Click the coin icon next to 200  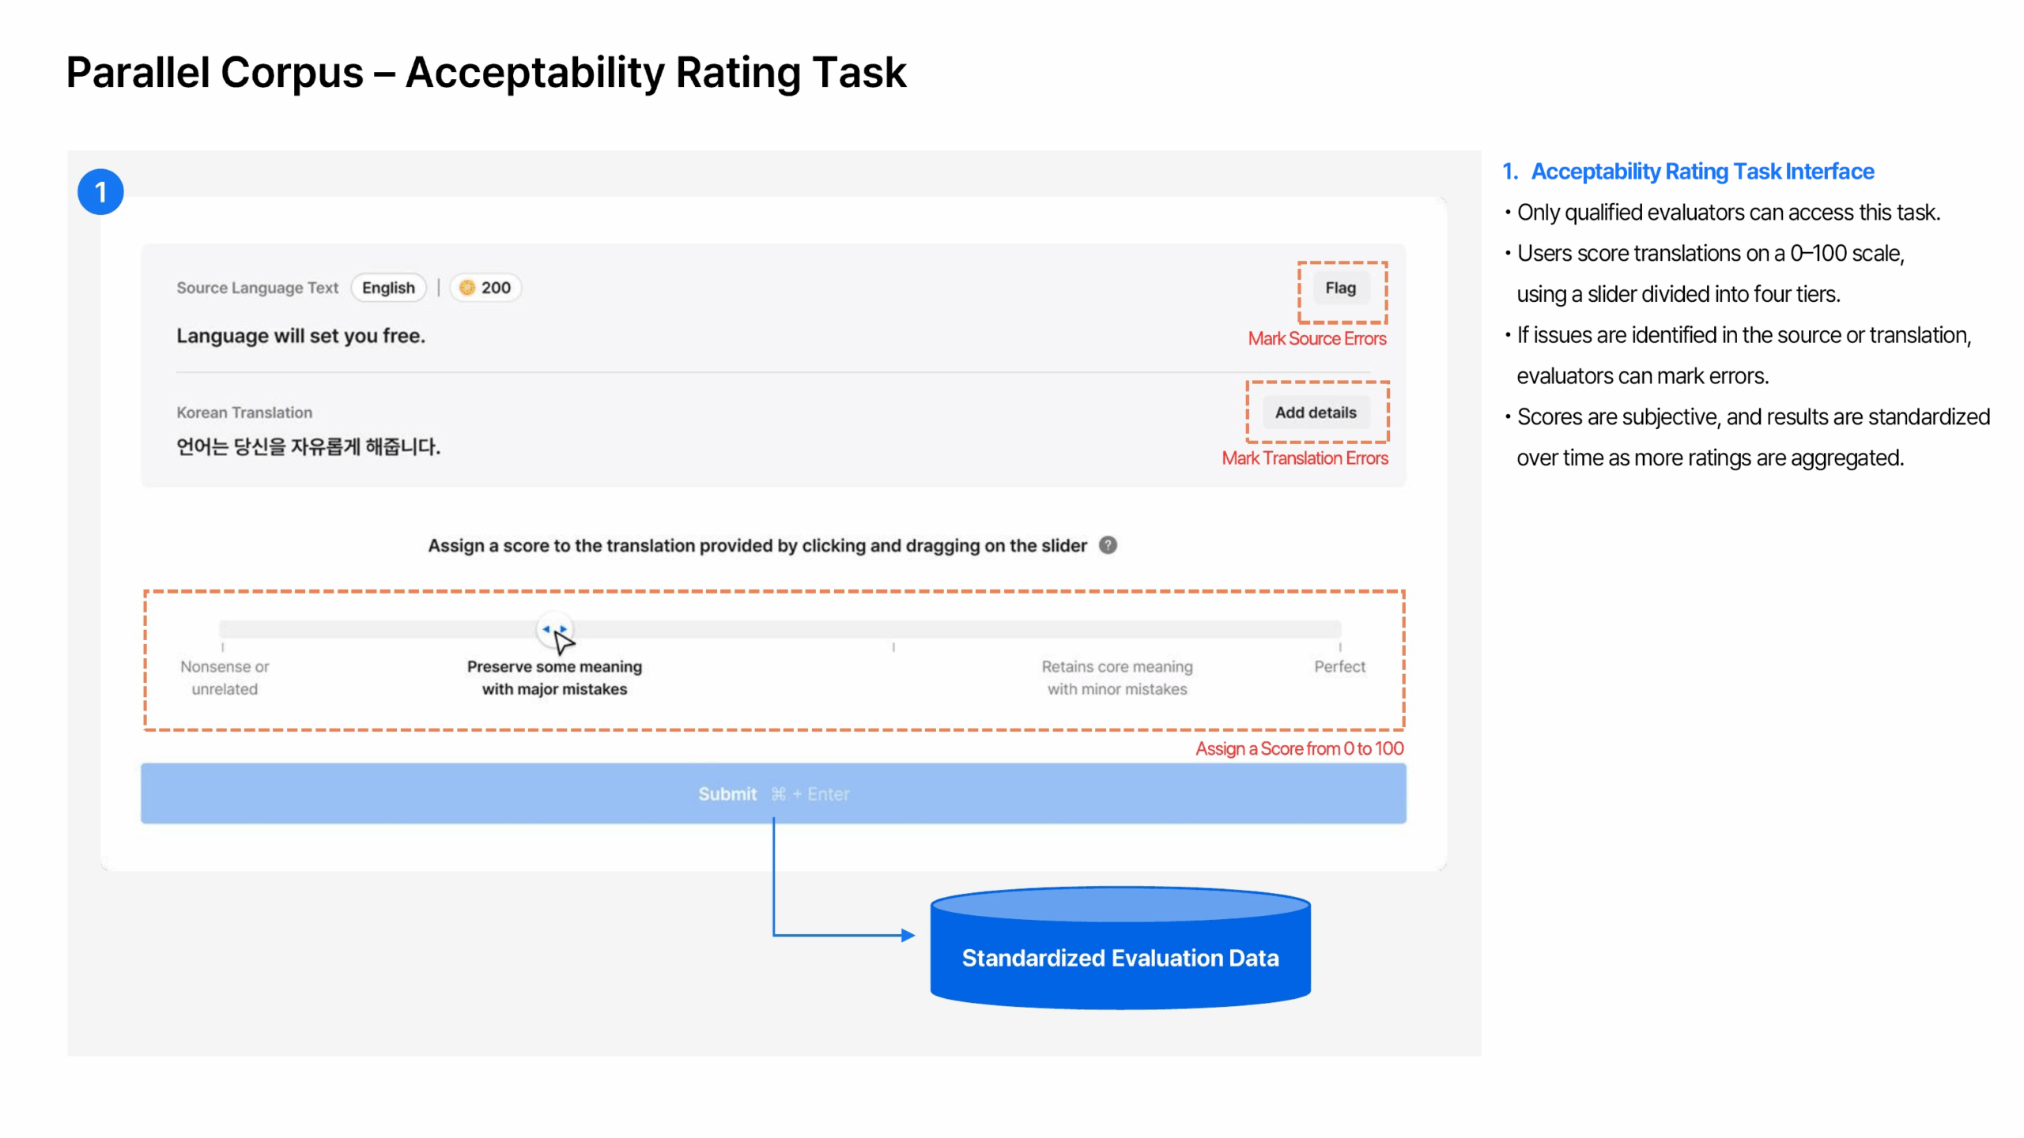467,288
